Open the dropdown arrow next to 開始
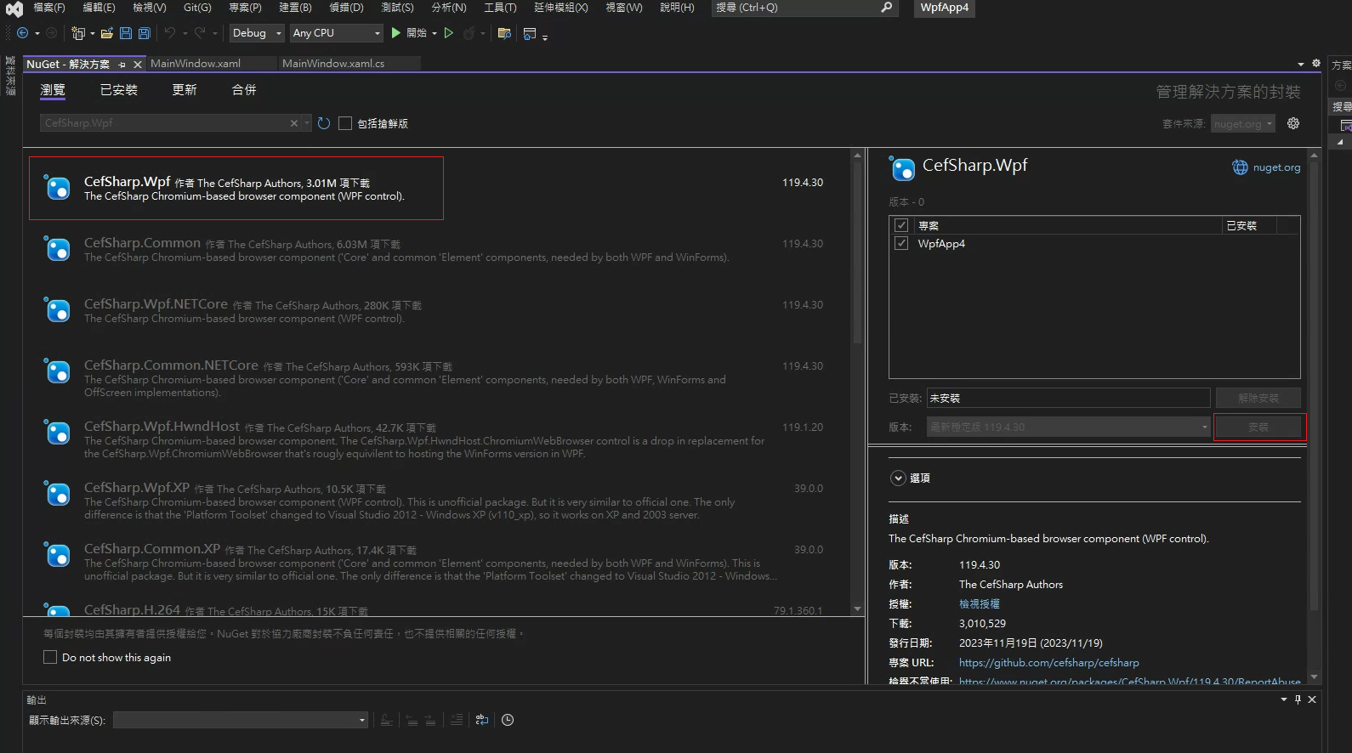This screenshot has width=1352, height=753. (x=435, y=33)
